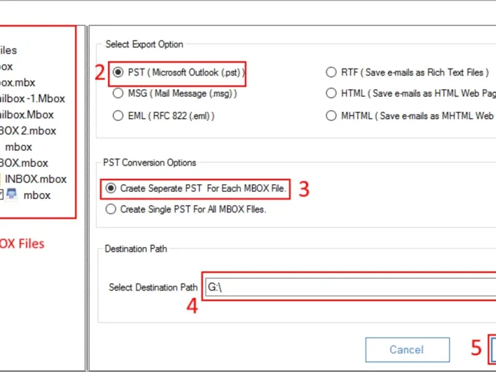The width and height of the screenshot is (496, 372).
Task: Click the Files root node in the tree
Action: coord(8,50)
